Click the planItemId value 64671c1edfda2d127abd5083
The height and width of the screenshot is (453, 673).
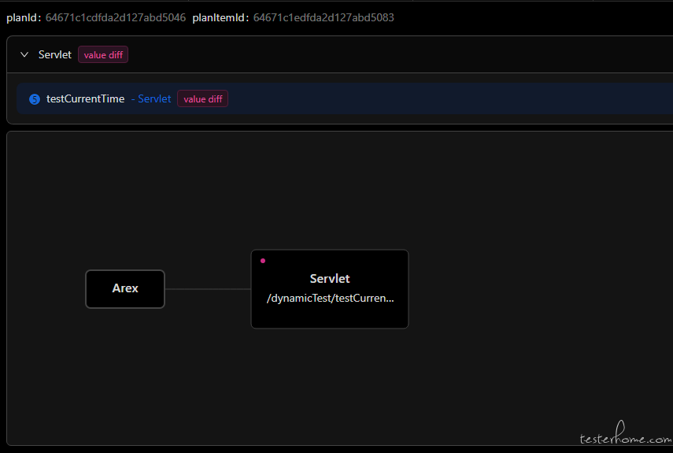(x=324, y=17)
